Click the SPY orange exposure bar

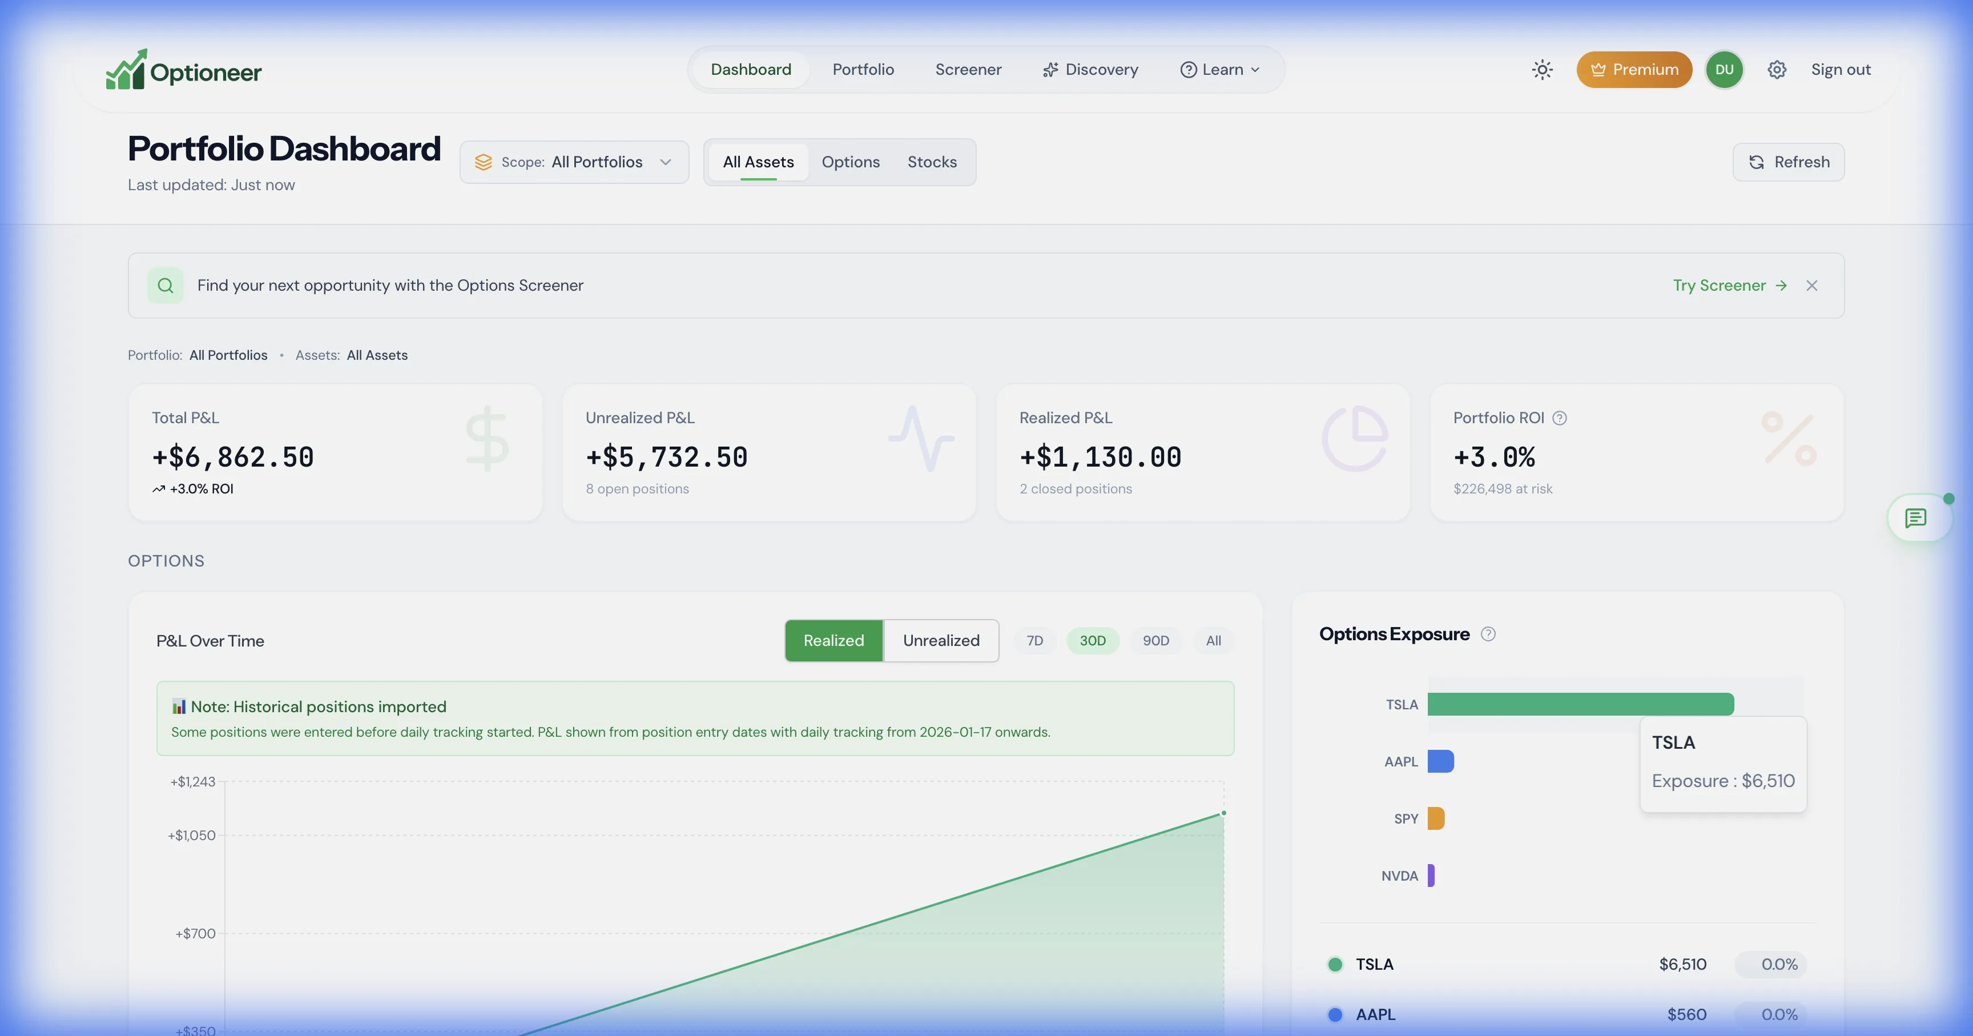point(1436,818)
